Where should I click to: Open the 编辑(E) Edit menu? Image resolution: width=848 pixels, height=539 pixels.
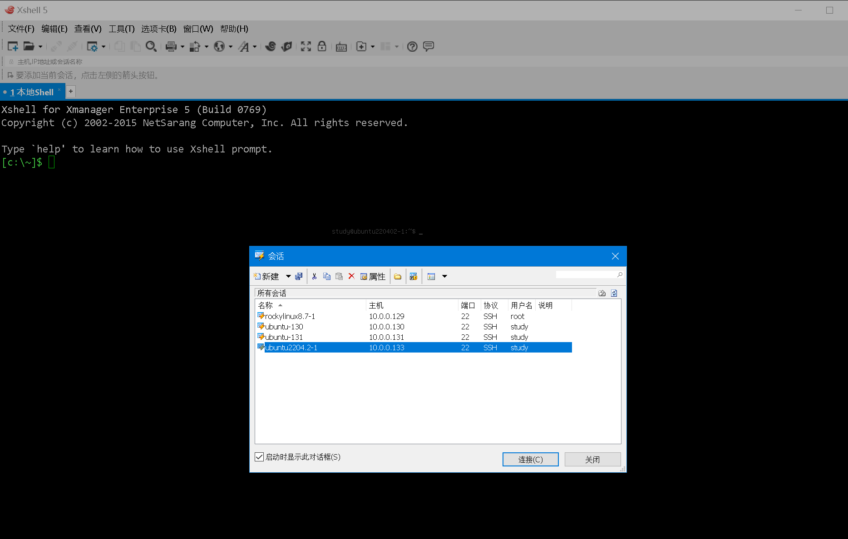(x=54, y=29)
